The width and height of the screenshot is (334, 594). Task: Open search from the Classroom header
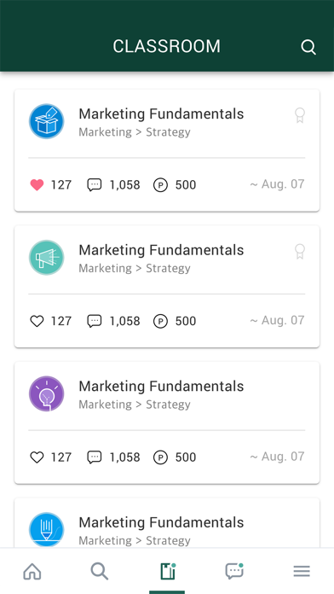pos(308,47)
